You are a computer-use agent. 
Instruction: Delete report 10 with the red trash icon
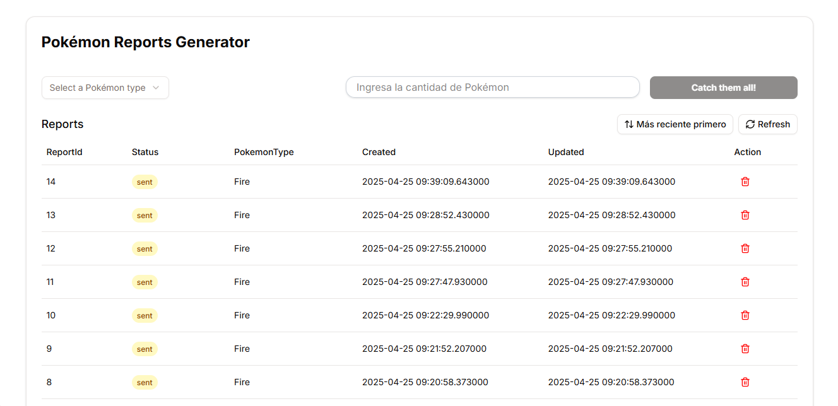[745, 315]
